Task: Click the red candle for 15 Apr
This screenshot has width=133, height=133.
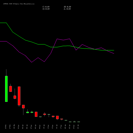Action: [53, 116]
